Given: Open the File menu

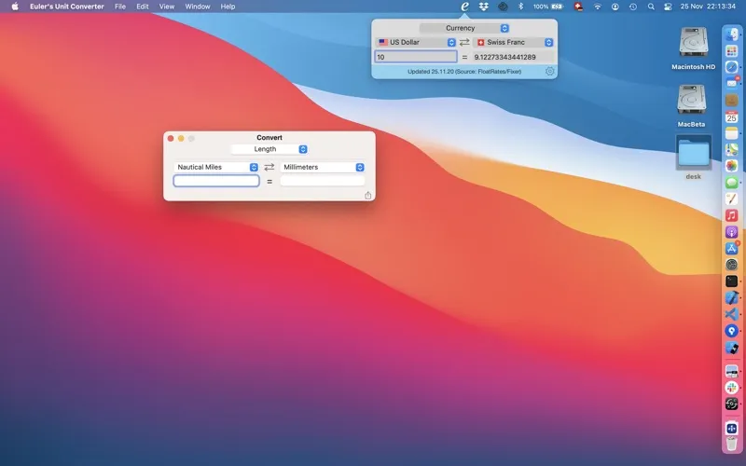Looking at the screenshot, I should click(120, 7).
